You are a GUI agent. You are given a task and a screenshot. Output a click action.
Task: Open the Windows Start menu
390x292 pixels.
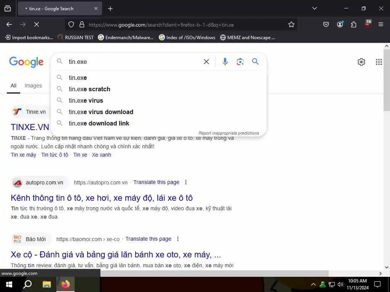(x=9, y=284)
